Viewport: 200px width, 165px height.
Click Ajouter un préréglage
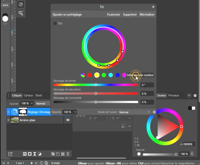pos(67,15)
